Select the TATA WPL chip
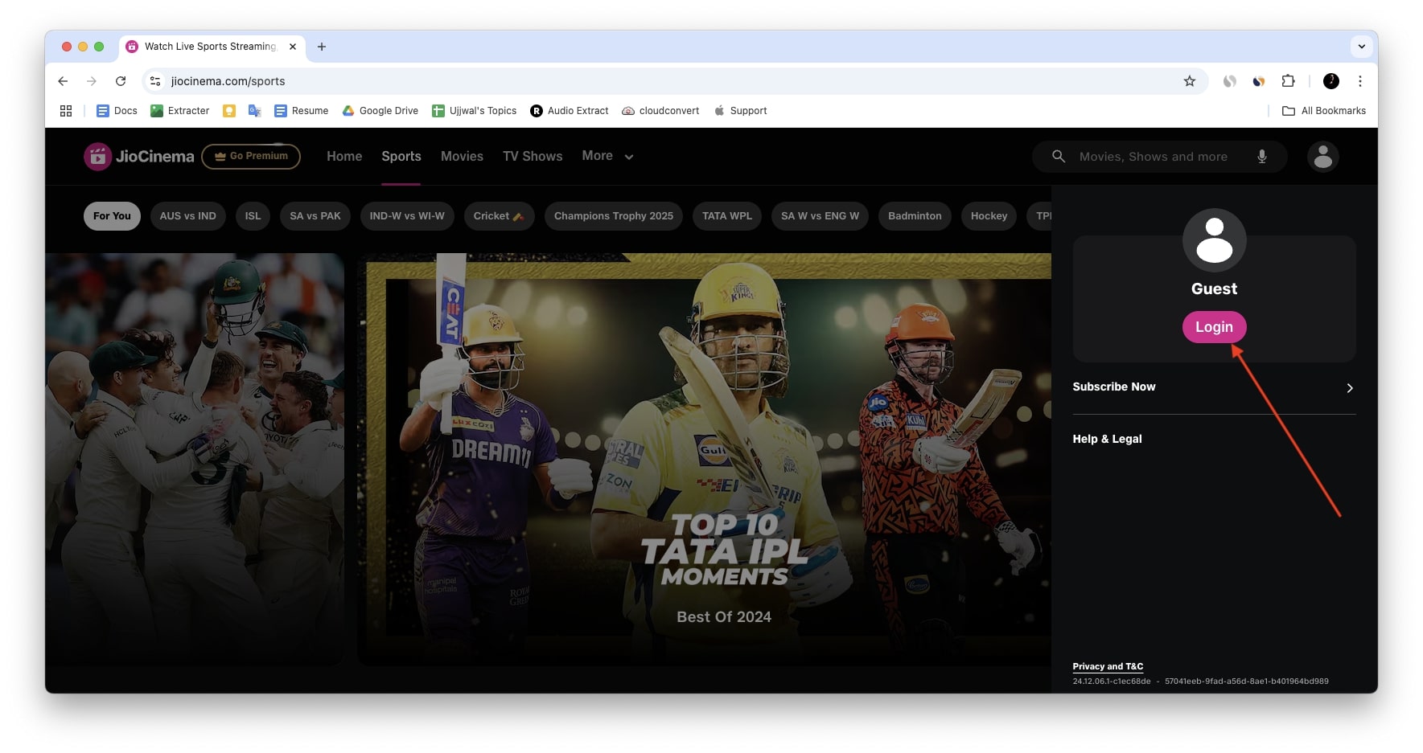The height and width of the screenshot is (753, 1423). pyautogui.click(x=727, y=216)
